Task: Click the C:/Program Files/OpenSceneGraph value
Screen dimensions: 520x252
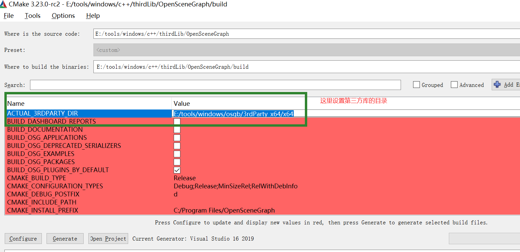Action: (224, 211)
